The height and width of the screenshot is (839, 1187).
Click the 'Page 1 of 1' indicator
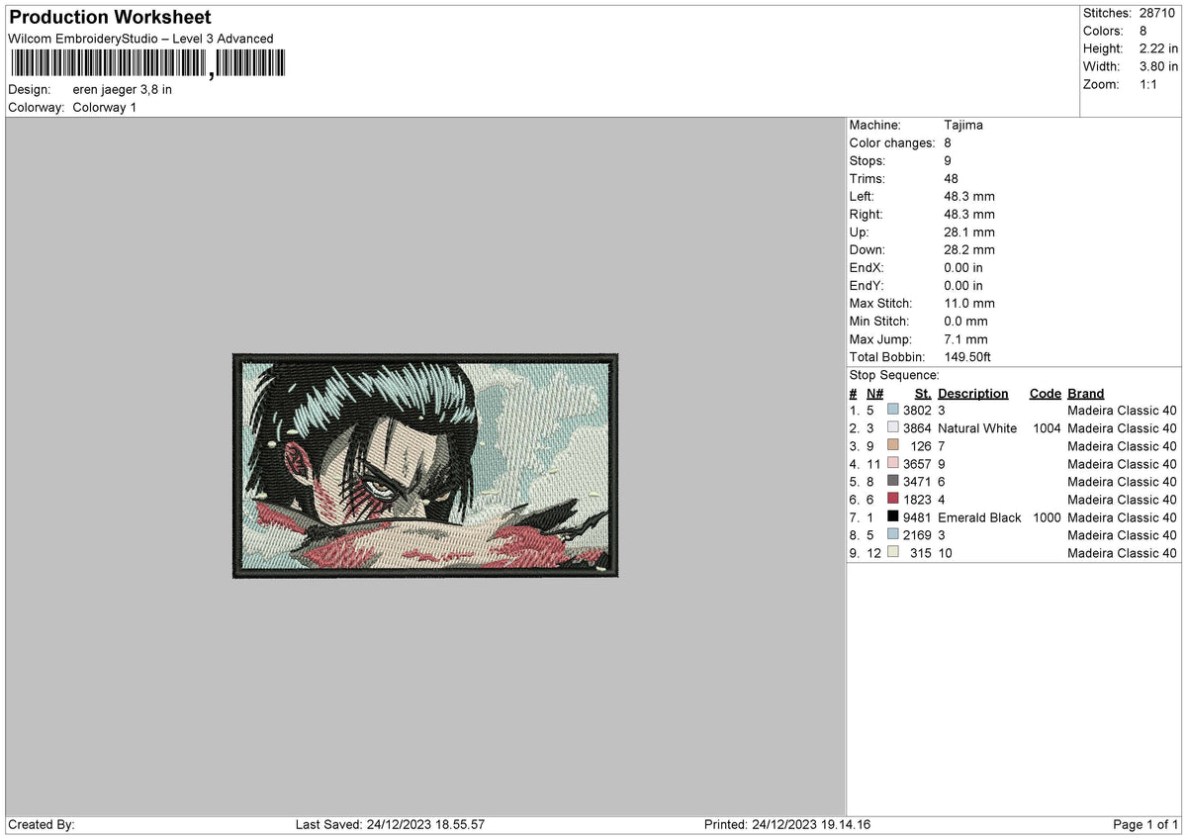1145,825
